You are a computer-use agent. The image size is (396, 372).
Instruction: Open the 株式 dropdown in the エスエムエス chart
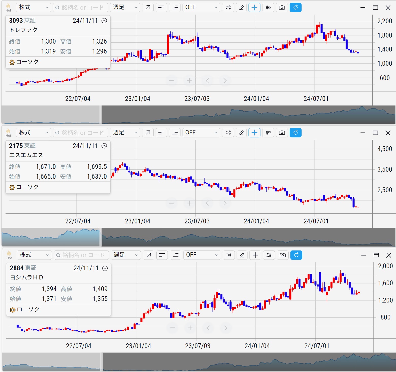[34, 133]
